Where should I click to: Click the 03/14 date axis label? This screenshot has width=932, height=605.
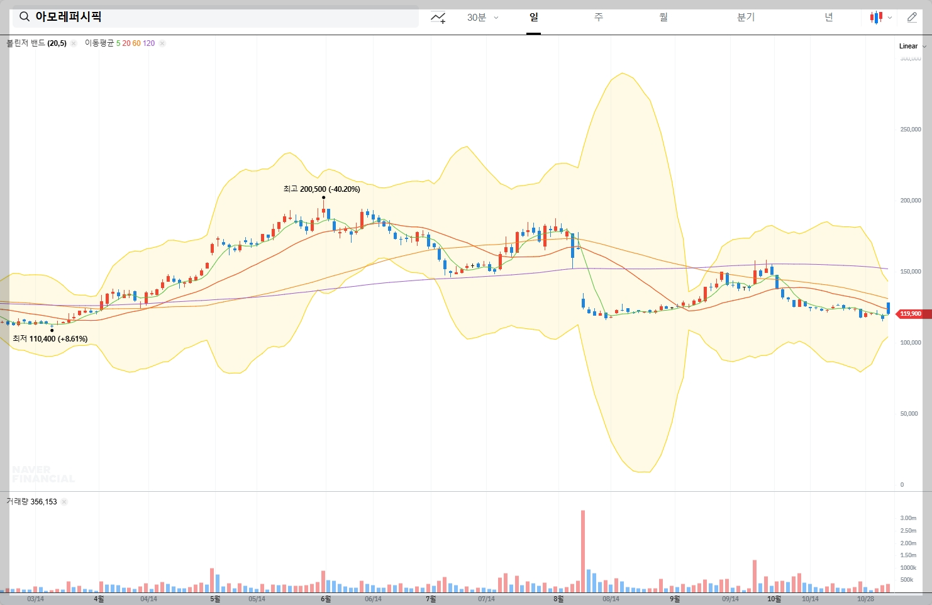[x=36, y=599]
